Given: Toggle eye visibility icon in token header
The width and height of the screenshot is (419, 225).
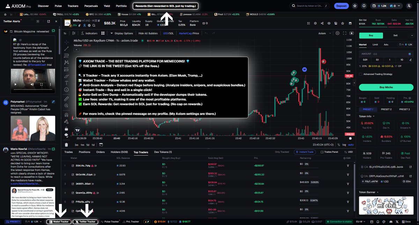Looking at the screenshot, I should [329, 23].
